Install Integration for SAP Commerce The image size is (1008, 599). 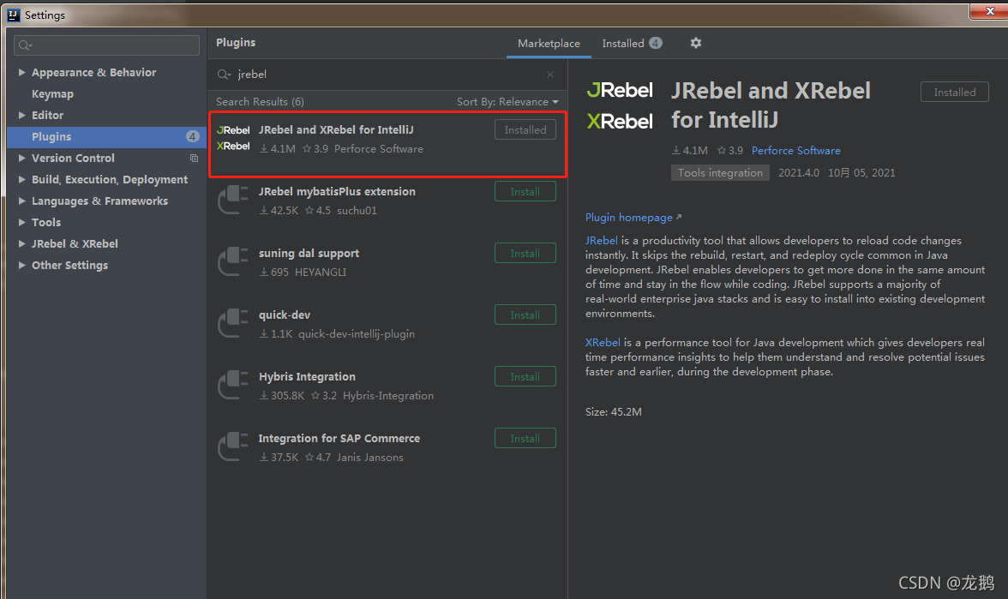(525, 439)
